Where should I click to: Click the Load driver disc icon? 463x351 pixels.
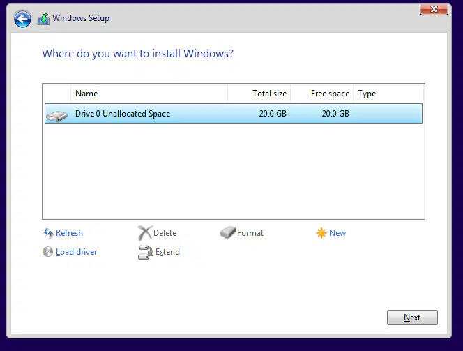[48, 252]
